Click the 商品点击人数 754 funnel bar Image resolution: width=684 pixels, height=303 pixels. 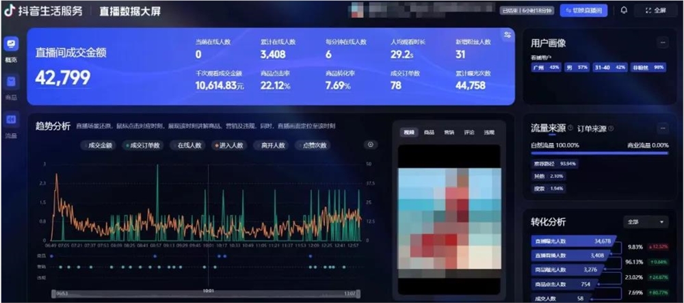(x=564, y=285)
